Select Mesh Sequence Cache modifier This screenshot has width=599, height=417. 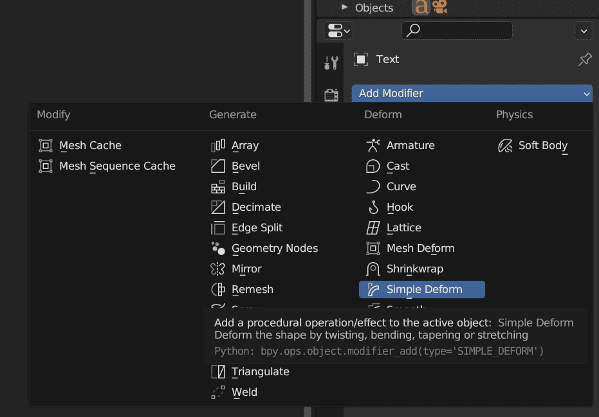pyautogui.click(x=107, y=166)
